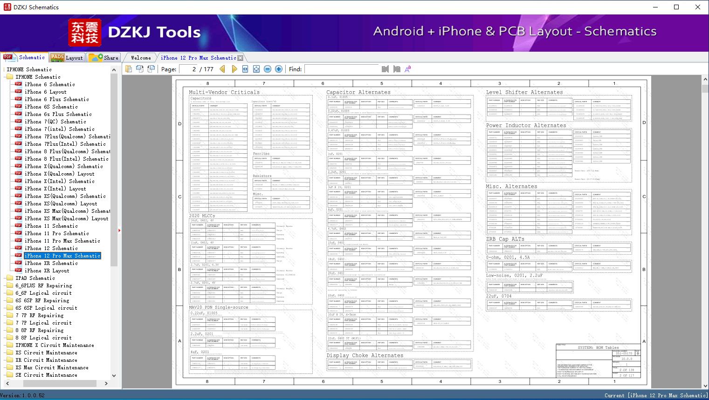The height and width of the screenshot is (400, 709).
Task: Expand the 8 8P Logical circuit folder
Action: click(x=9, y=338)
